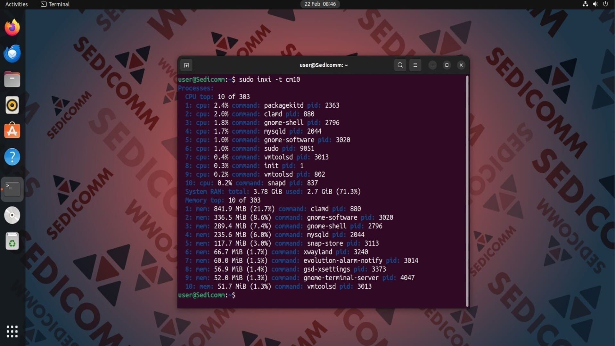The width and height of the screenshot is (615, 346).
Task: Open the terminal search icon
Action: (400, 65)
